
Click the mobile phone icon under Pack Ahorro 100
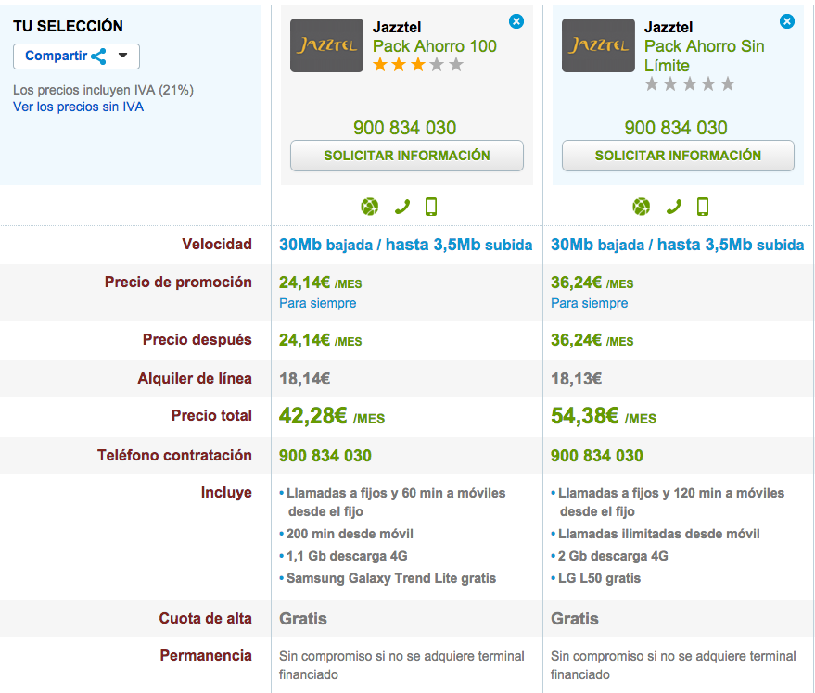pos(431,207)
